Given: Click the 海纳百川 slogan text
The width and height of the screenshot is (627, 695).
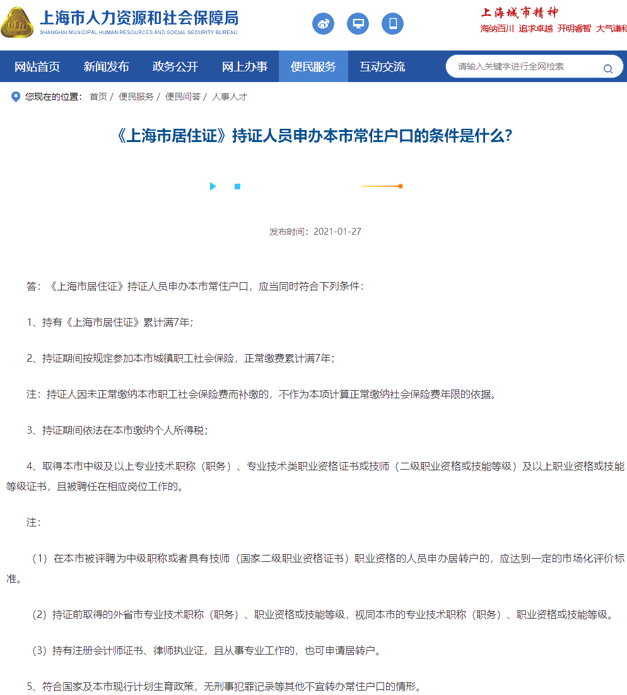Looking at the screenshot, I should coord(497,28).
